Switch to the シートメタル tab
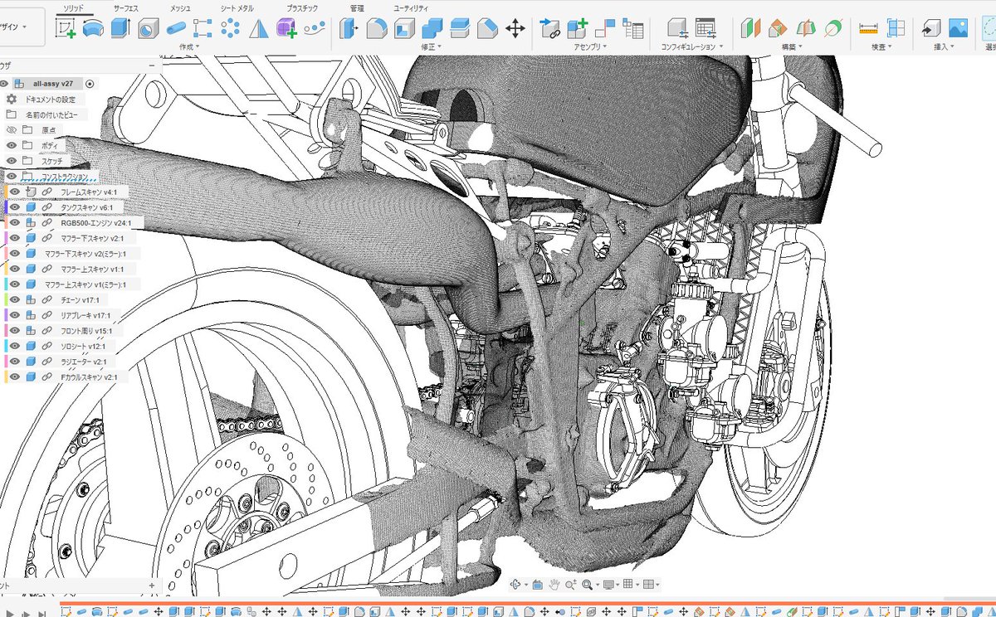Image resolution: width=996 pixels, height=617 pixels. (x=237, y=7)
